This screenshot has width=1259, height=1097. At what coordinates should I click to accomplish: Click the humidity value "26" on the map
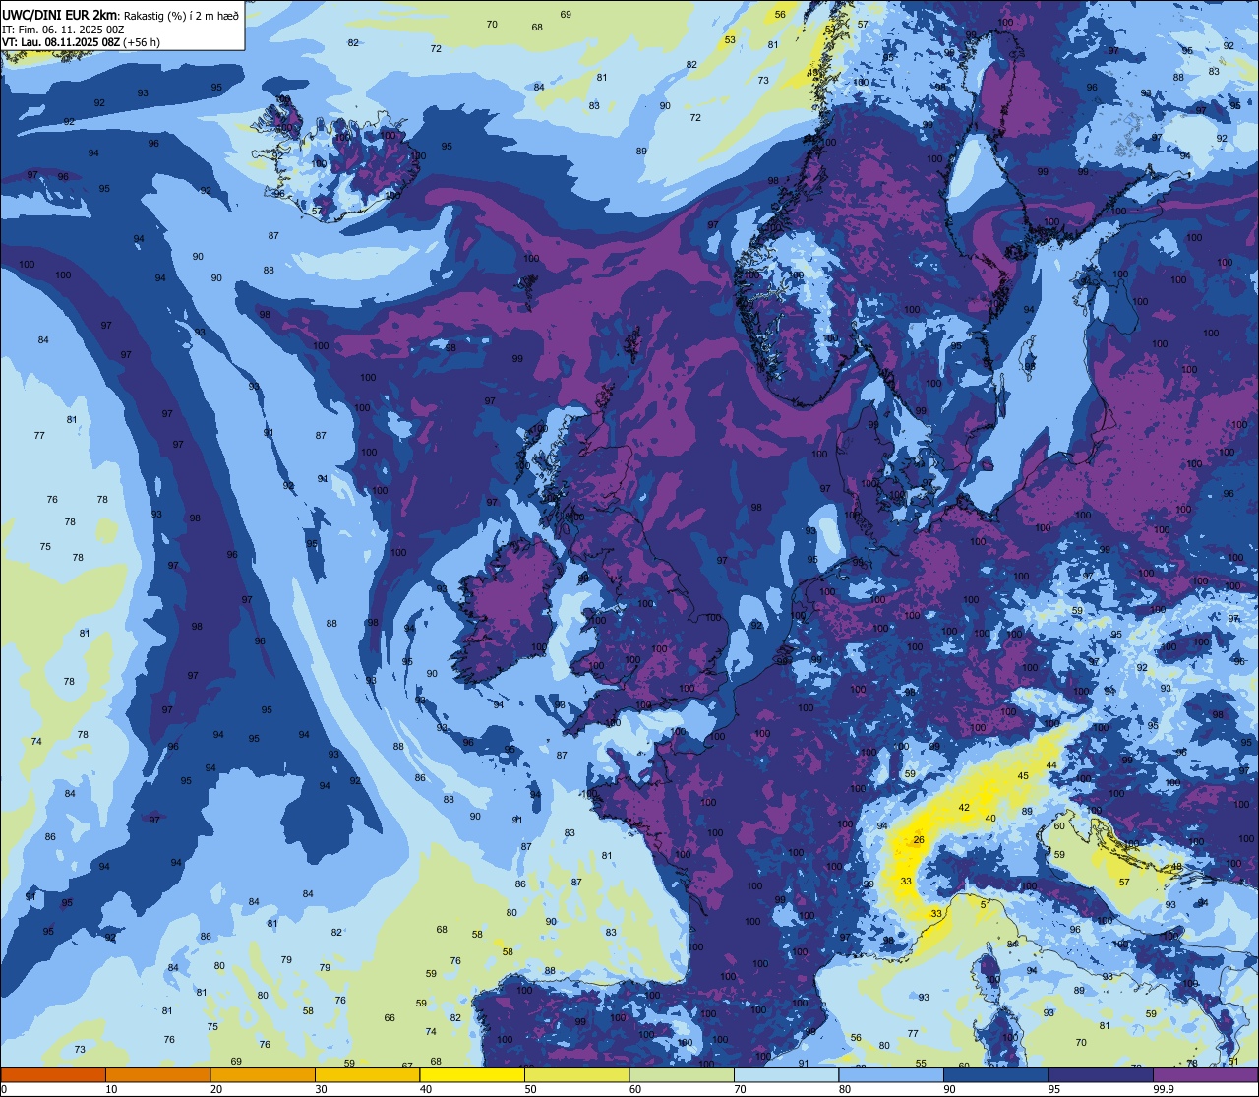(919, 839)
